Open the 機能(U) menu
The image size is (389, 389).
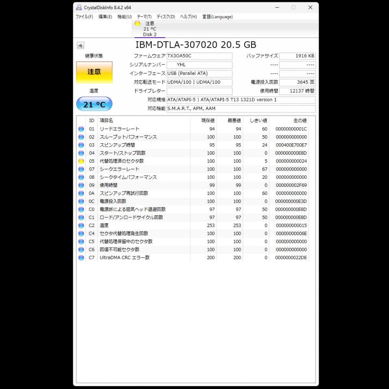coord(124,17)
